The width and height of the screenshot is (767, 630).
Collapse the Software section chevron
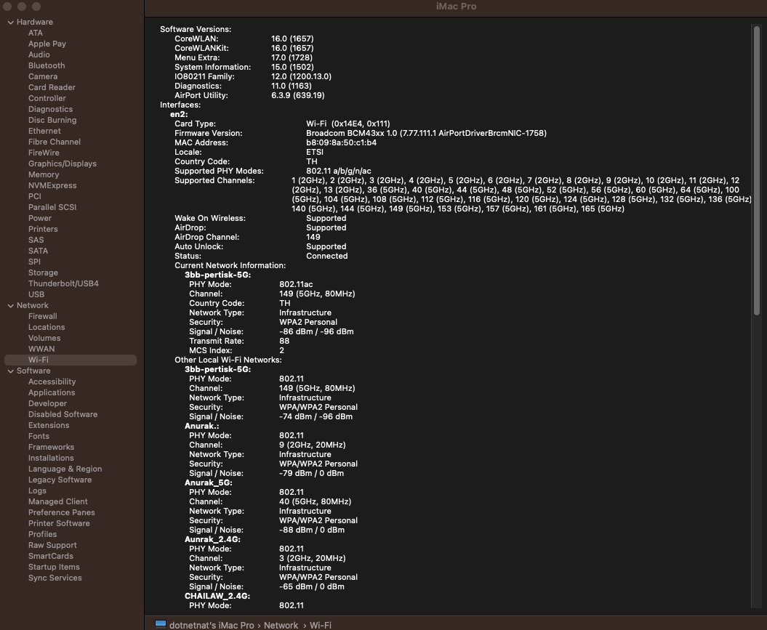[10, 371]
